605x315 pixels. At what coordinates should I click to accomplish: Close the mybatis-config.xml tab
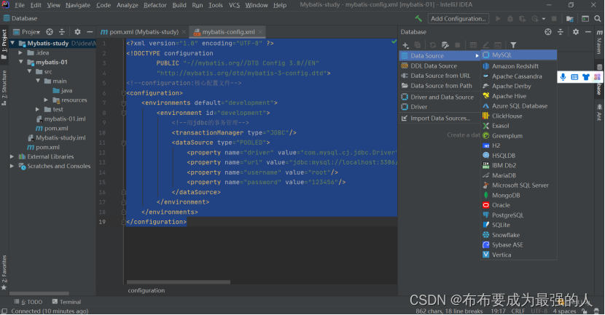pyautogui.click(x=260, y=32)
